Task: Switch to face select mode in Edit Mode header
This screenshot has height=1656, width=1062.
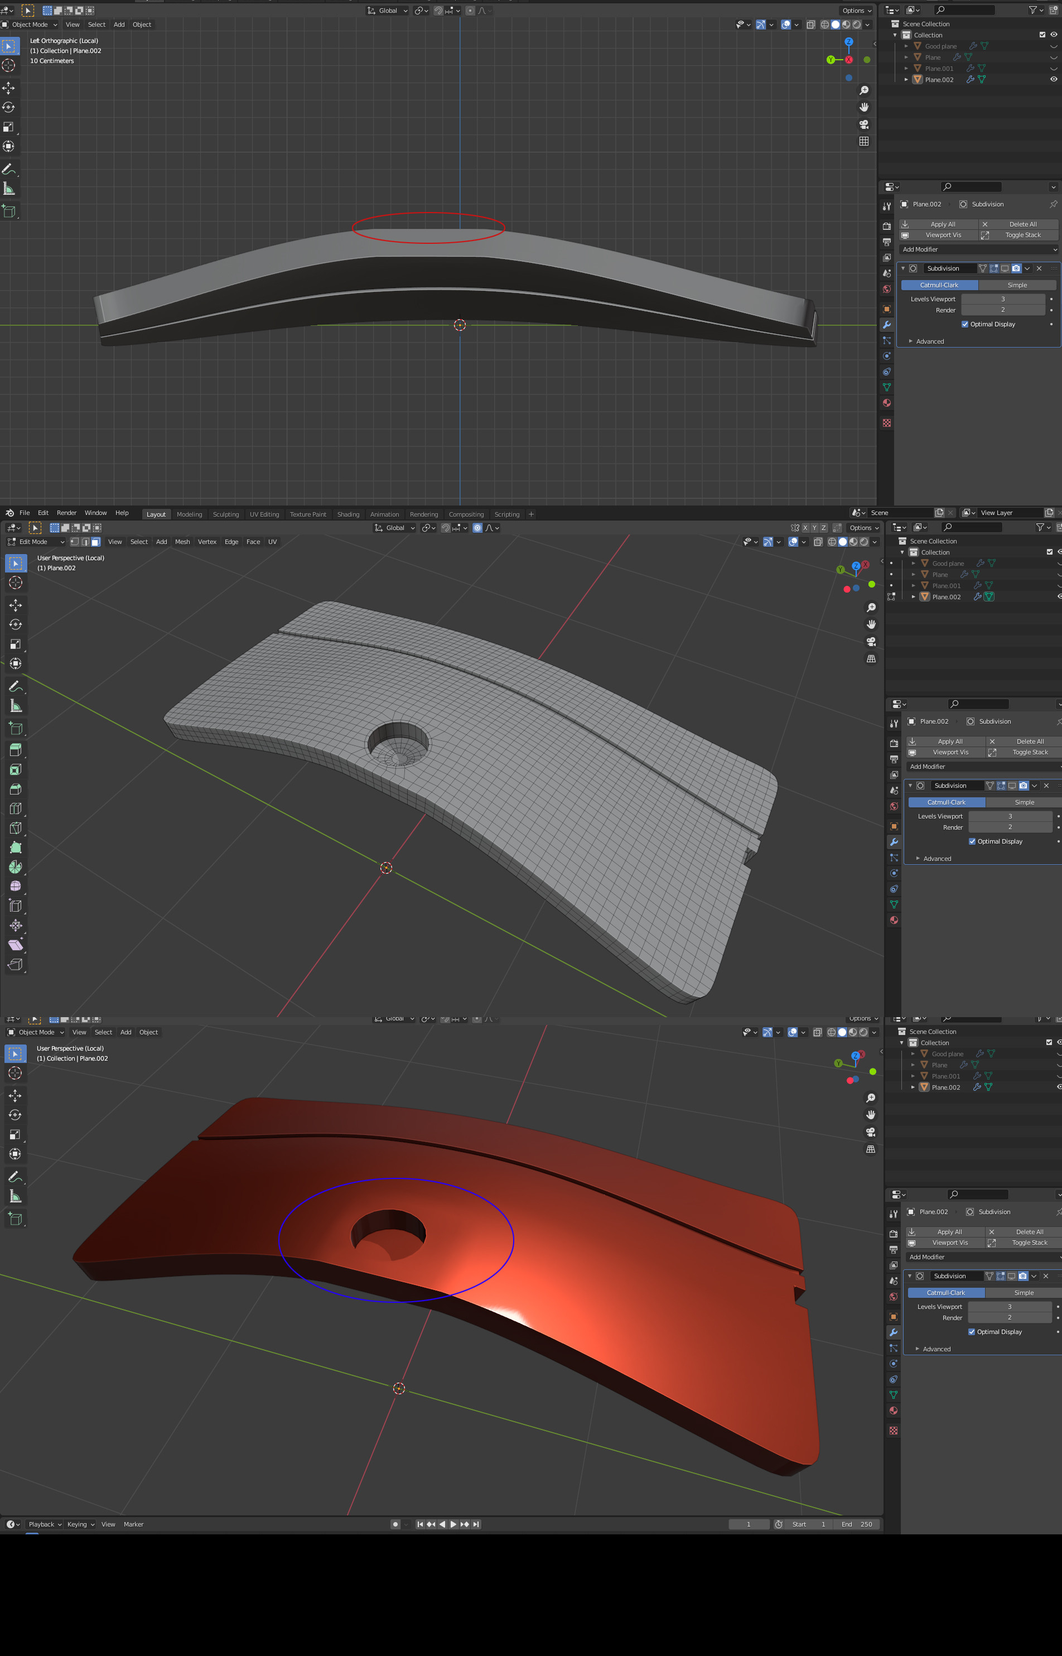Action: (x=96, y=541)
